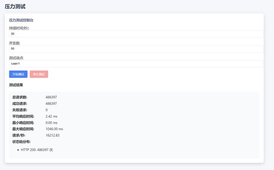Click the 最大响应时间 value 1046.00 ms
274x170 pixels.
pos(54,129)
